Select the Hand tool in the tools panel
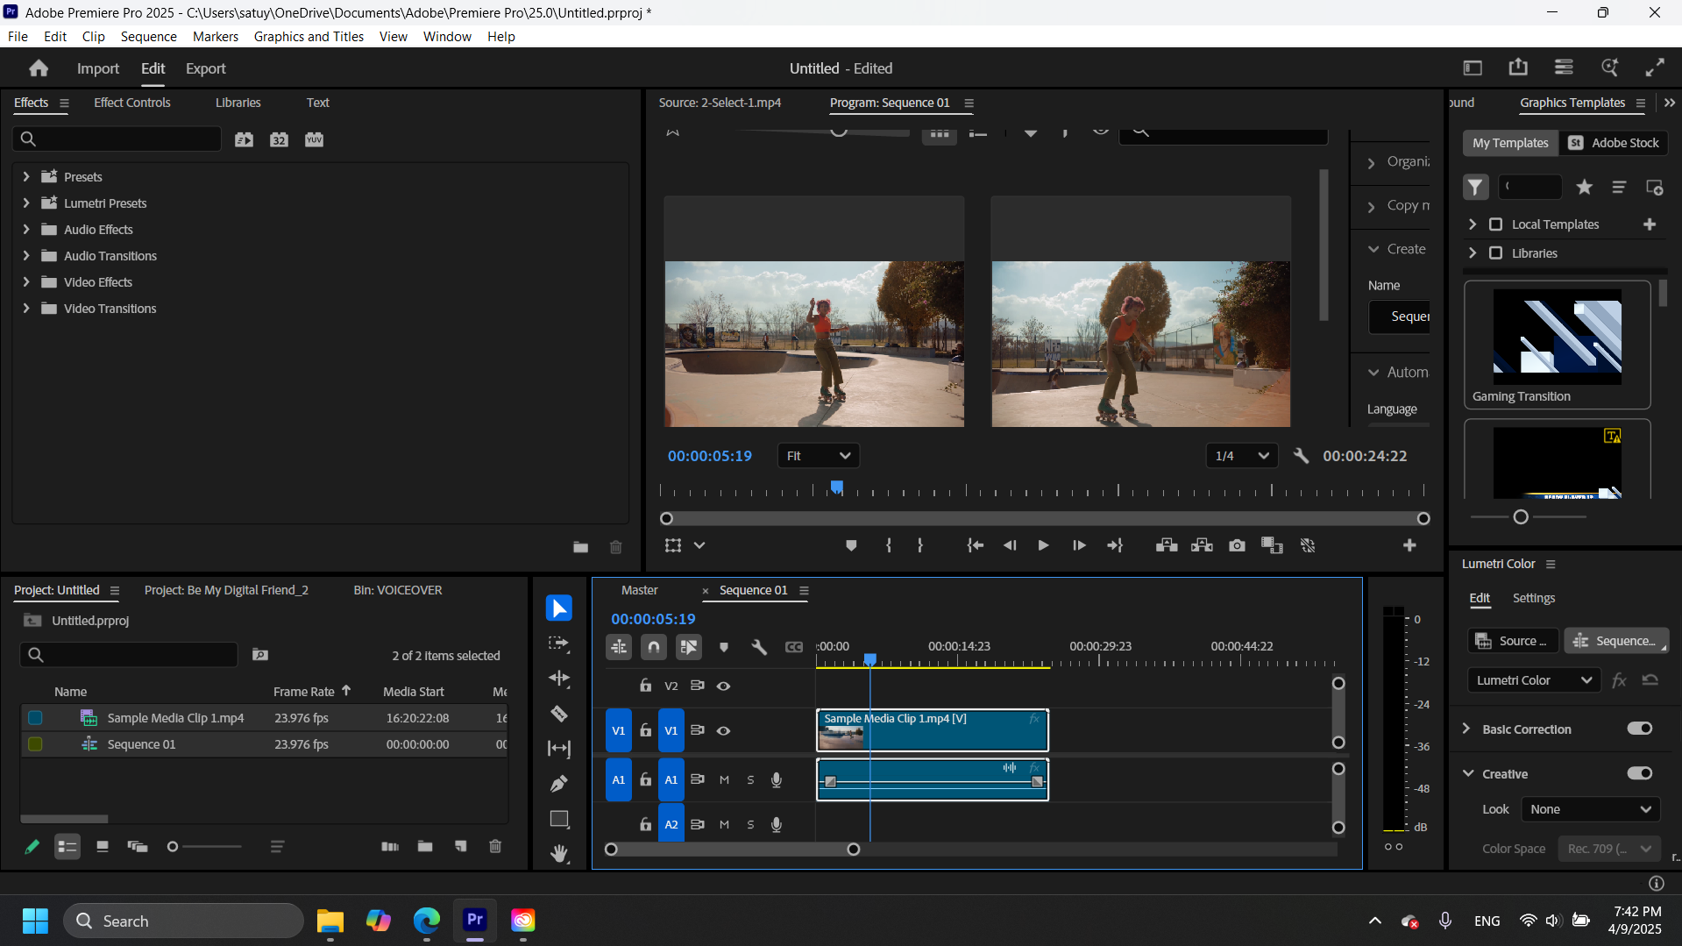The height and width of the screenshot is (946, 1682). click(x=559, y=853)
